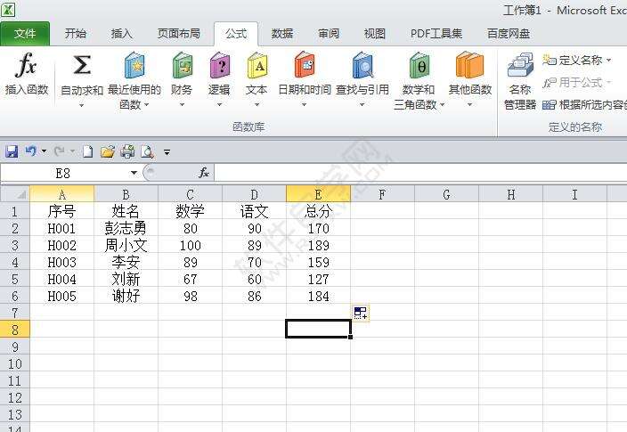The width and height of the screenshot is (627, 432).
Task: Click cell containing 谢好
Action: click(x=126, y=296)
